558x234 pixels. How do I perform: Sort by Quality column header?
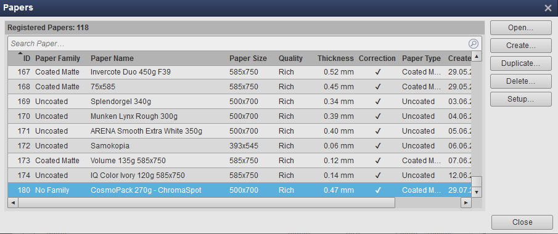tap(290, 58)
